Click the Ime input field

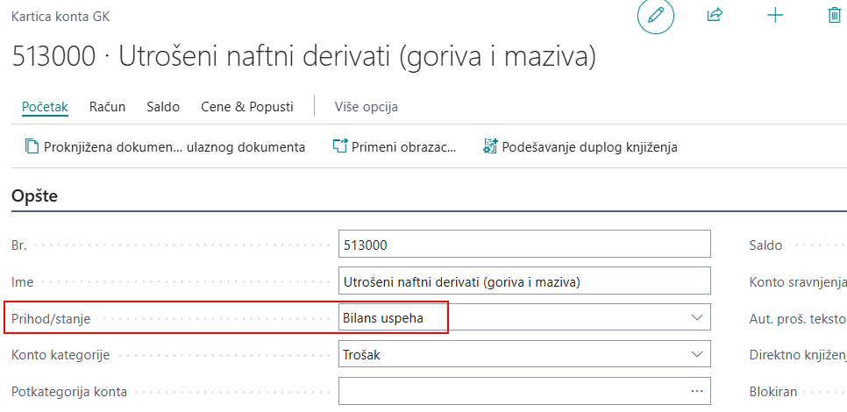pos(524,281)
